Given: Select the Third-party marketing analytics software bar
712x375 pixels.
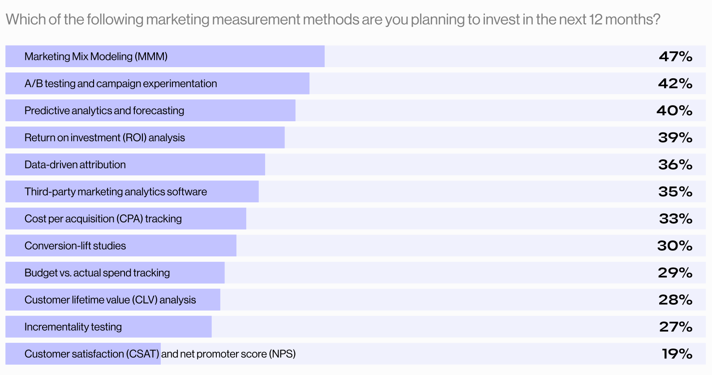Looking at the screenshot, I should pyautogui.click(x=132, y=192).
